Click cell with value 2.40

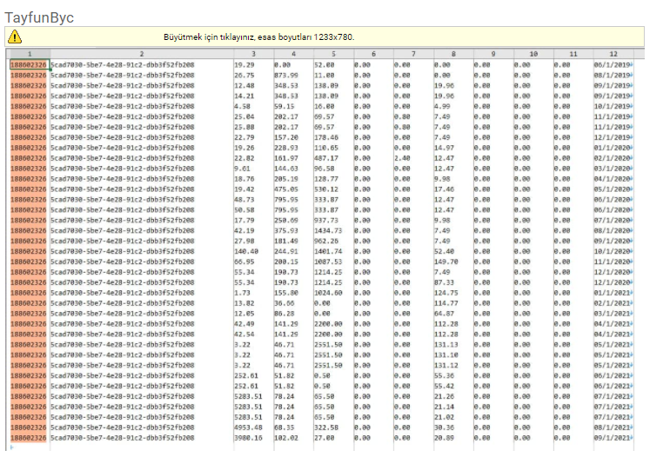pos(402,158)
